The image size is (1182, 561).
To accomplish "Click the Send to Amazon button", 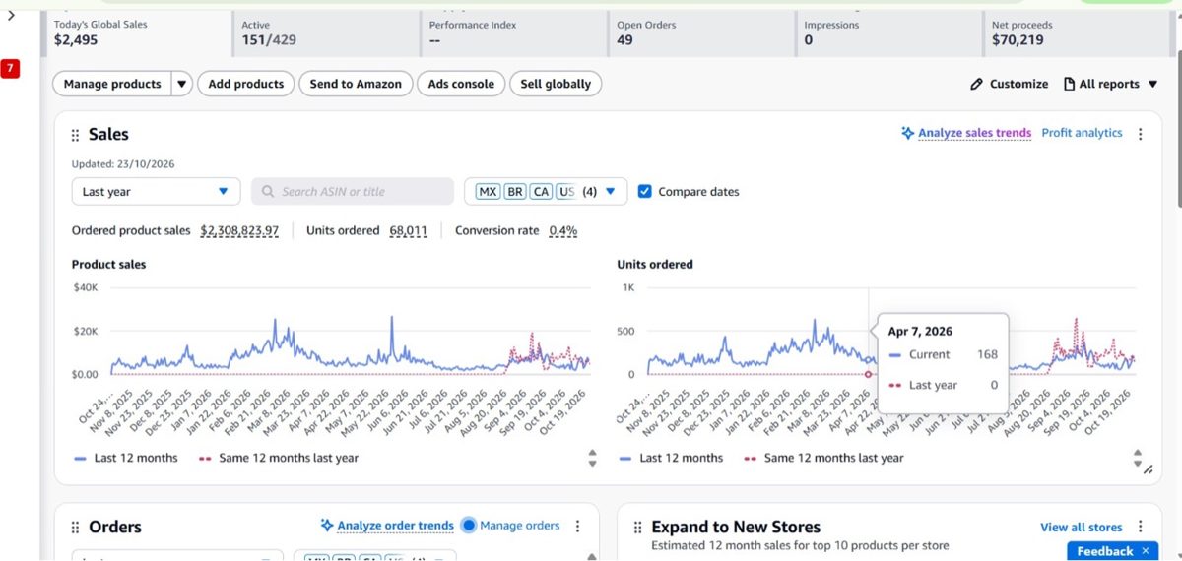I will [x=356, y=85].
